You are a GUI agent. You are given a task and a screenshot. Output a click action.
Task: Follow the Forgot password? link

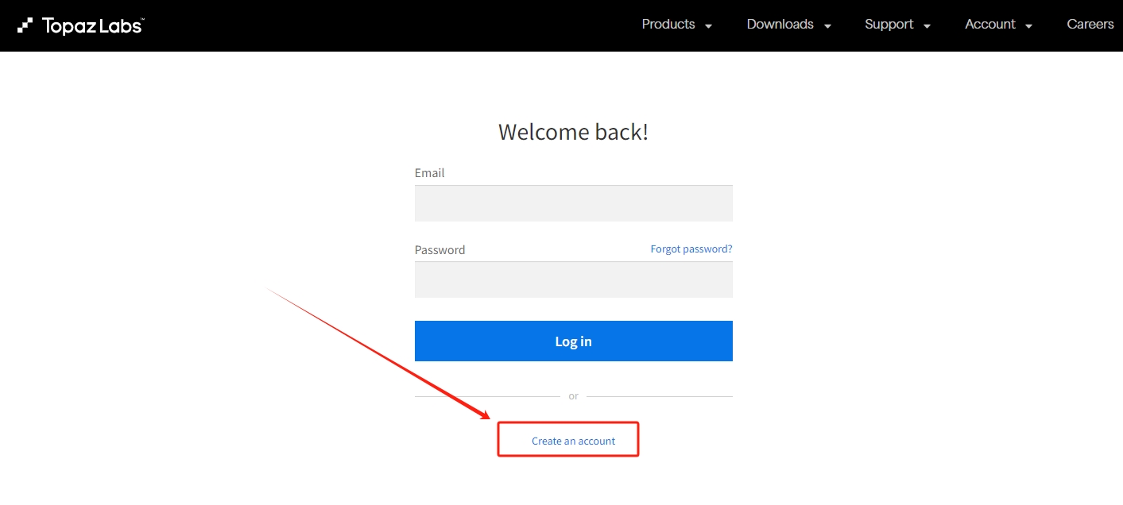tap(691, 249)
